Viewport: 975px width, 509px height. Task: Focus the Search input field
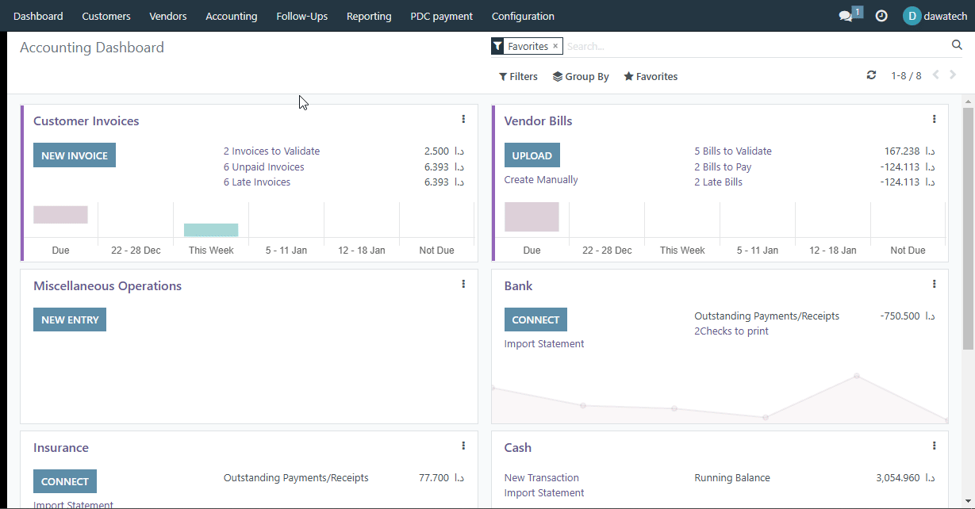pos(754,46)
